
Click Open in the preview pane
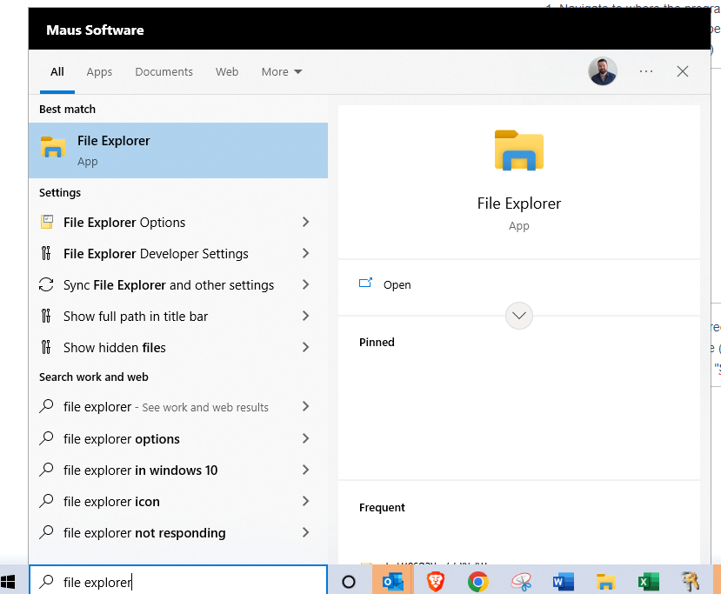coord(397,285)
